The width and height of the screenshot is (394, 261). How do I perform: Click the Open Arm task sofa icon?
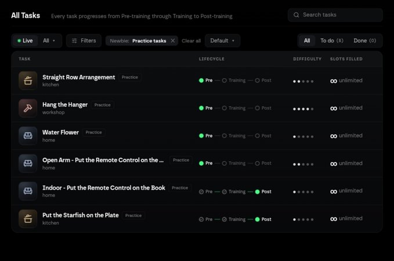[x=28, y=164]
